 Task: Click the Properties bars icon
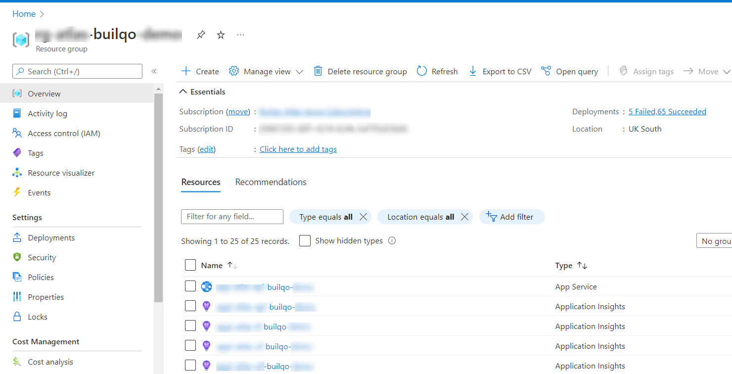[17, 297]
